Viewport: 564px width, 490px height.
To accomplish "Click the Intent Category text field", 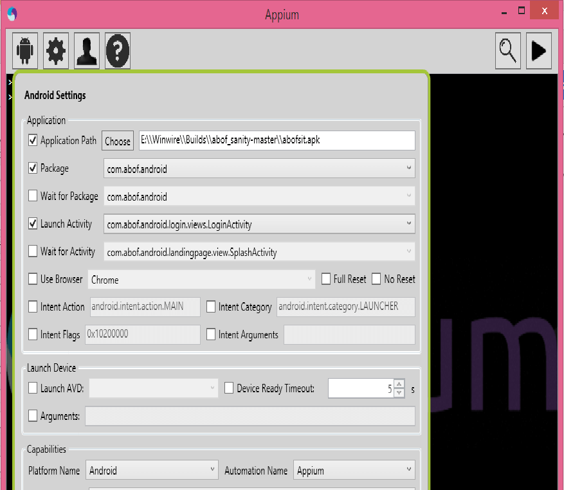I will coord(345,307).
